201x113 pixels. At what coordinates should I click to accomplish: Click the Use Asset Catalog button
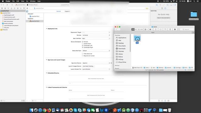point(88,66)
